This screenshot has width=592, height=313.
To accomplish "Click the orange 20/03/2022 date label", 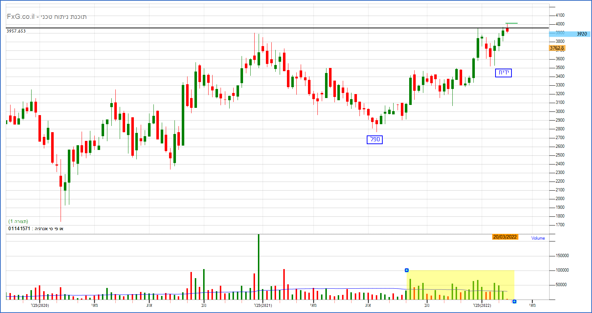I will (505, 237).
